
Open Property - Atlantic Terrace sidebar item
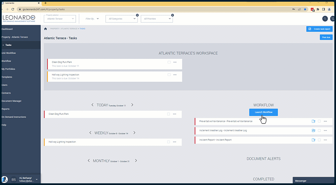(14, 37)
